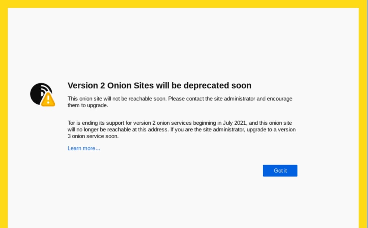The height and width of the screenshot is (228, 368).
Task: Click the "them to upgrade." text line
Action: (88, 105)
